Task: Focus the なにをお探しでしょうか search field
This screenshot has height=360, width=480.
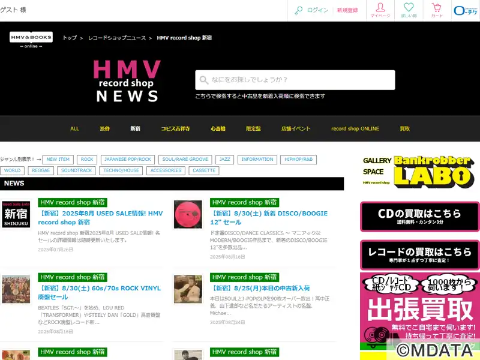Action: [295, 80]
